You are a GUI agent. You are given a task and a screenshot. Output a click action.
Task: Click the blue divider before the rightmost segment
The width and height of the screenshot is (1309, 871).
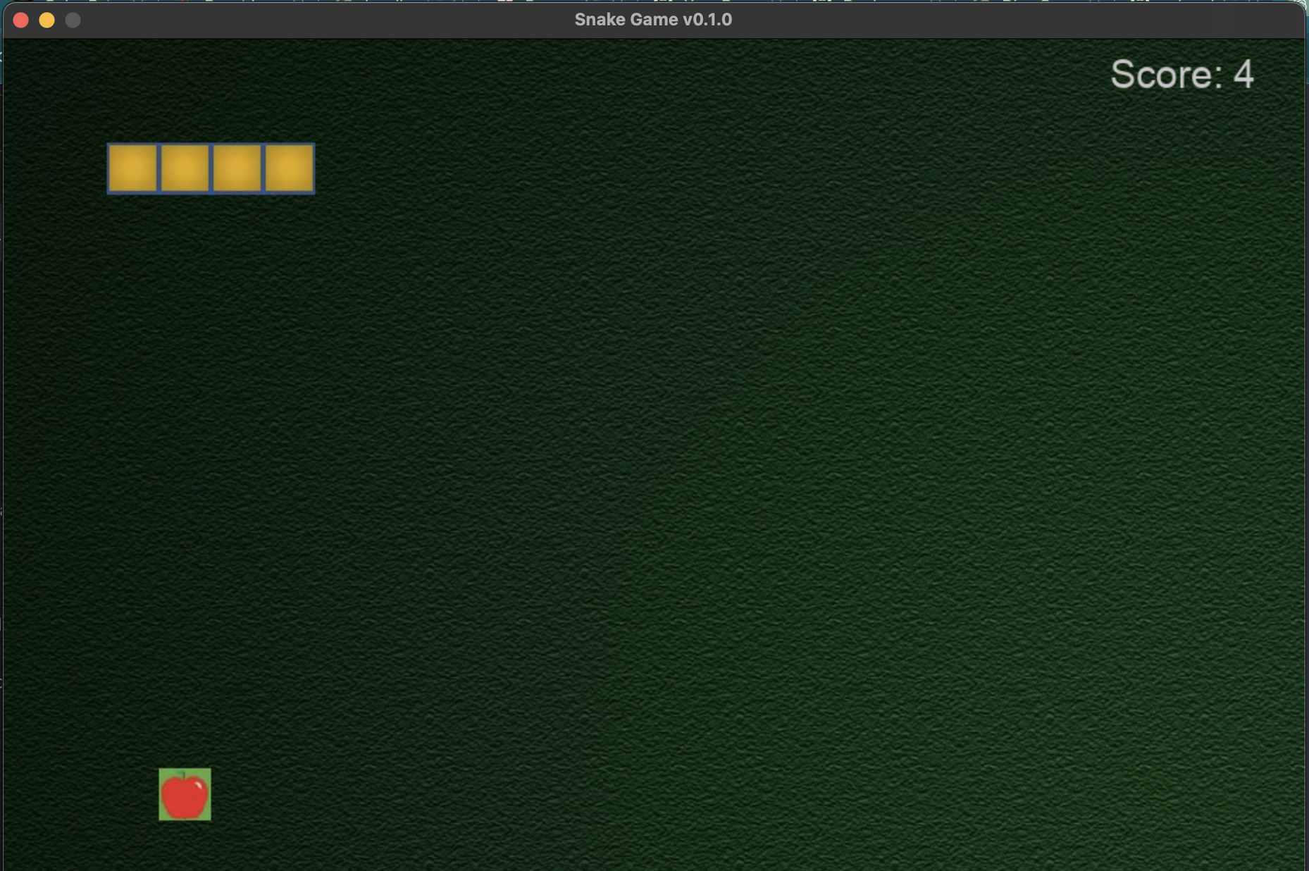263,168
